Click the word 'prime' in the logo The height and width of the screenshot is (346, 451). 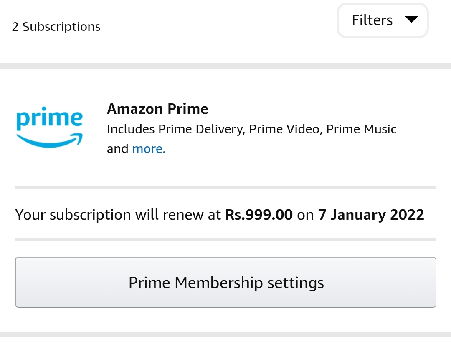tap(49, 119)
